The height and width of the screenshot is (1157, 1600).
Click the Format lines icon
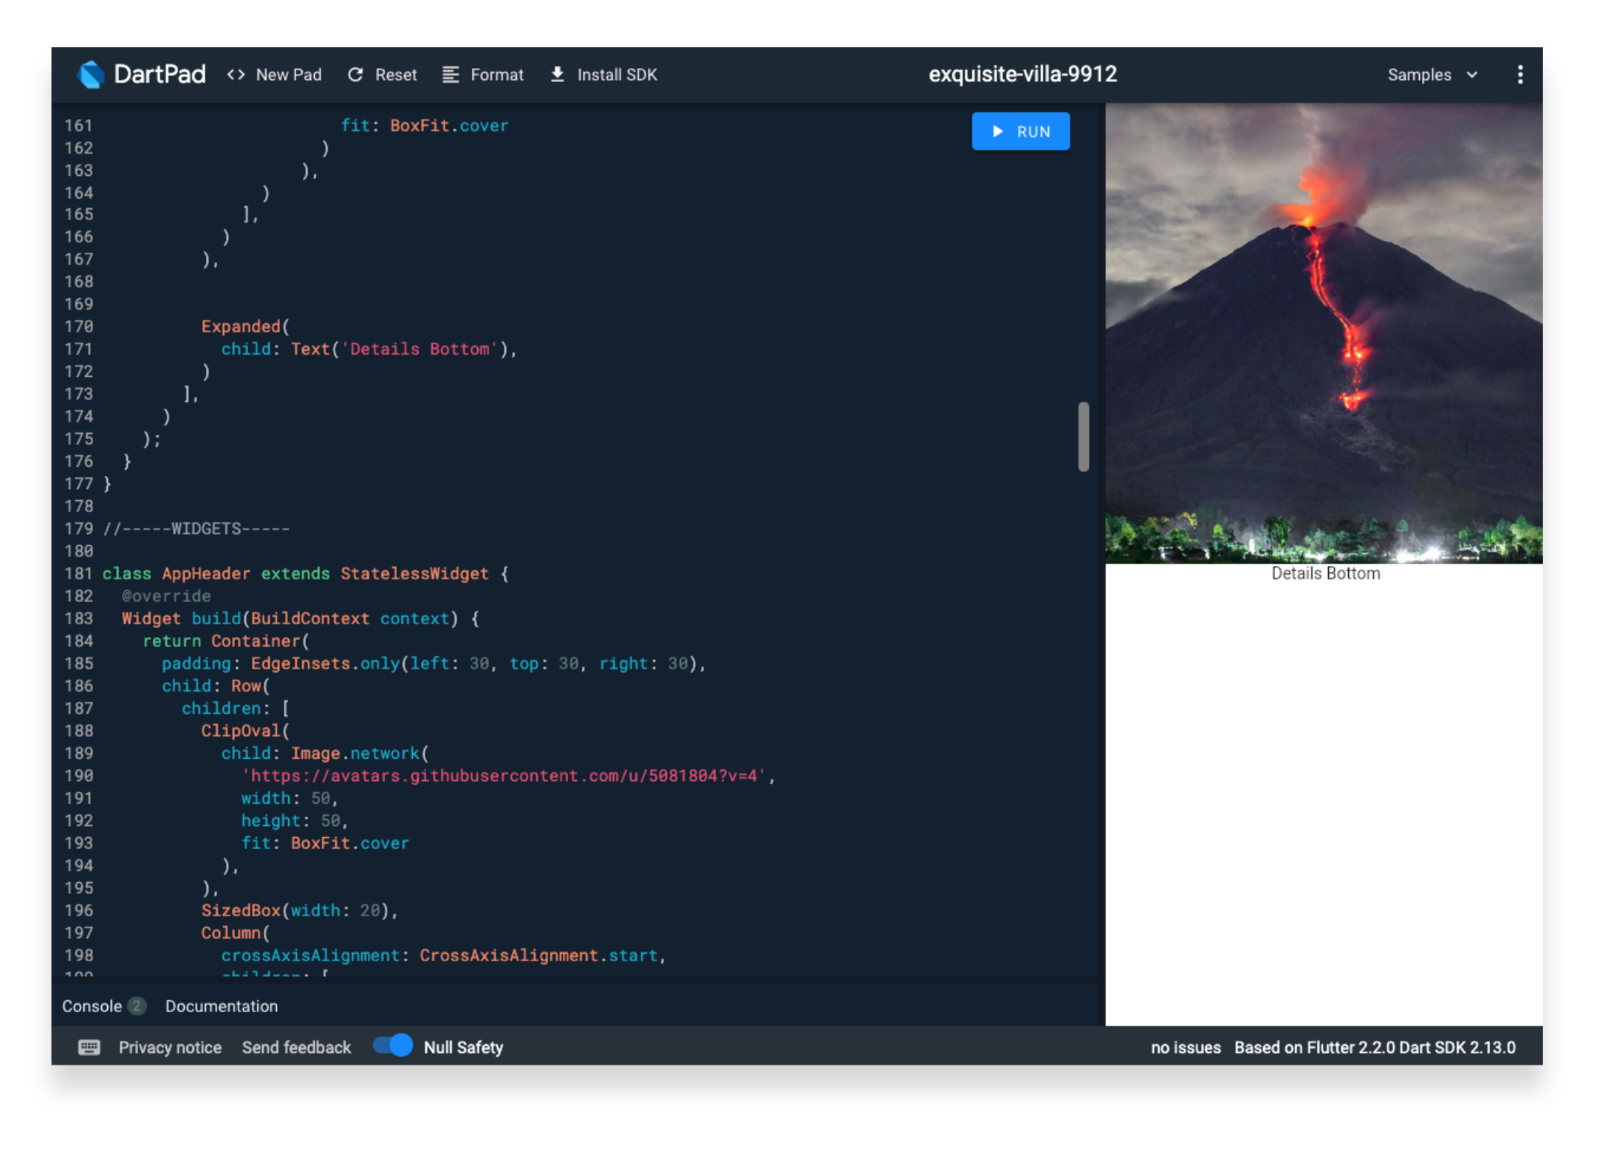pyautogui.click(x=451, y=75)
